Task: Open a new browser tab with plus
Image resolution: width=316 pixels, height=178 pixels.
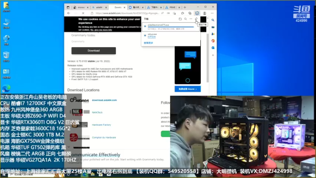Action: (x=185, y=7)
